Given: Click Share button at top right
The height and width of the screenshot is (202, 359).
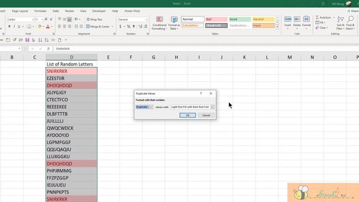Looking at the screenshot, I should point(353,11).
